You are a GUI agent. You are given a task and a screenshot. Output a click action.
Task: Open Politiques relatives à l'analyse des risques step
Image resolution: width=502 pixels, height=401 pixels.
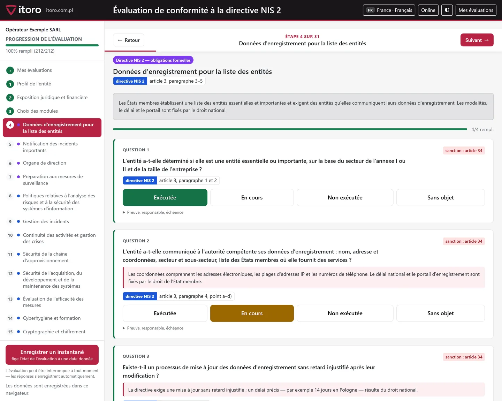pyautogui.click(x=52, y=202)
